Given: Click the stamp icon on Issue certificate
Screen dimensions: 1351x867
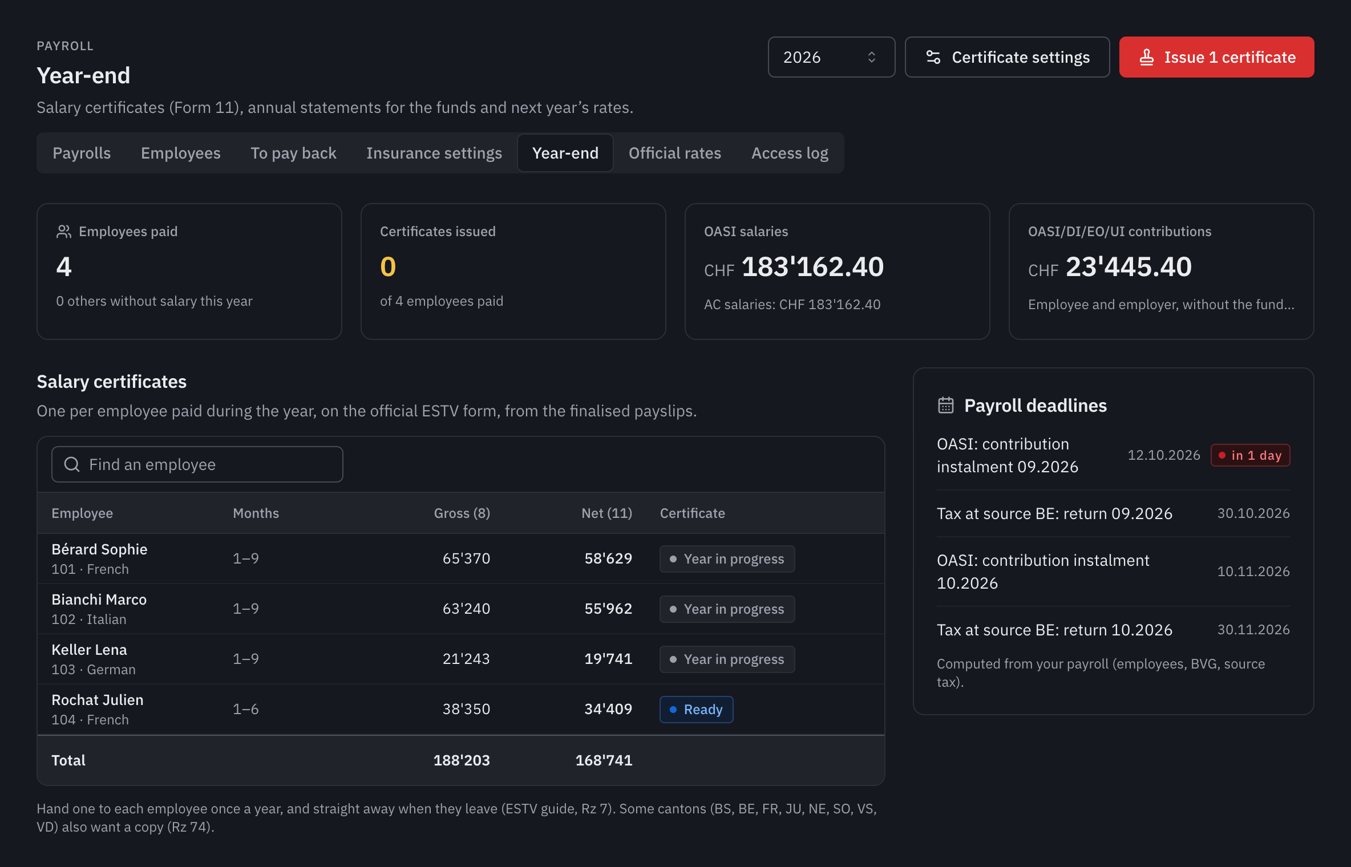Looking at the screenshot, I should [1147, 57].
